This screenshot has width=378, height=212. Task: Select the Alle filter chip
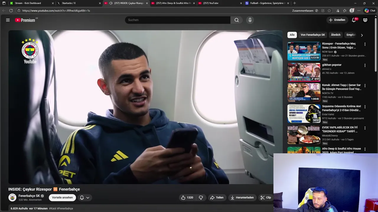coord(292,35)
